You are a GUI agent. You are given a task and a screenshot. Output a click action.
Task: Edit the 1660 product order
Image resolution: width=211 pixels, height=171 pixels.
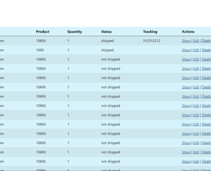[196, 50]
